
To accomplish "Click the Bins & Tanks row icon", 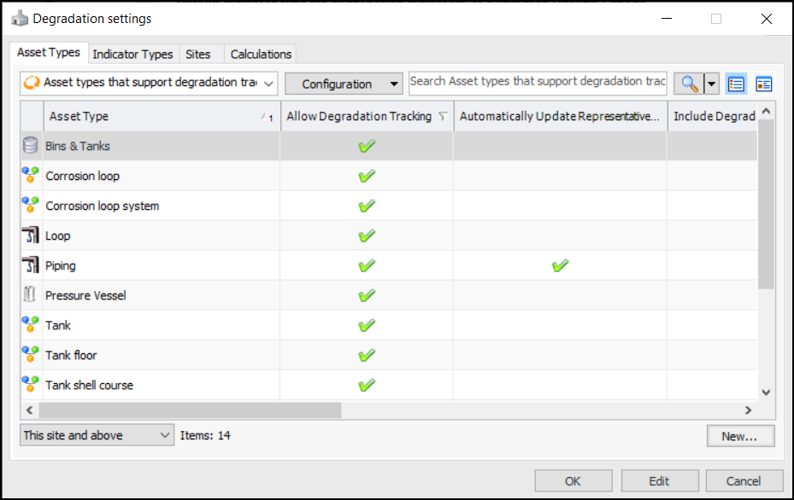I will tap(32, 146).
